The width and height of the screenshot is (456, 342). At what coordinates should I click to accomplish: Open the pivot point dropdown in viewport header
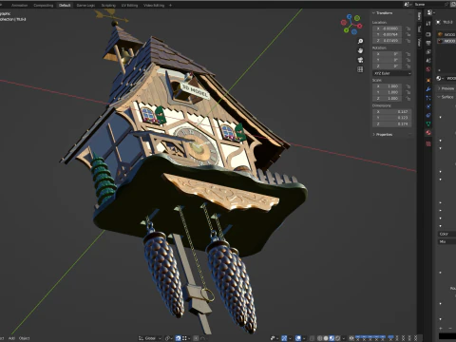169,338
